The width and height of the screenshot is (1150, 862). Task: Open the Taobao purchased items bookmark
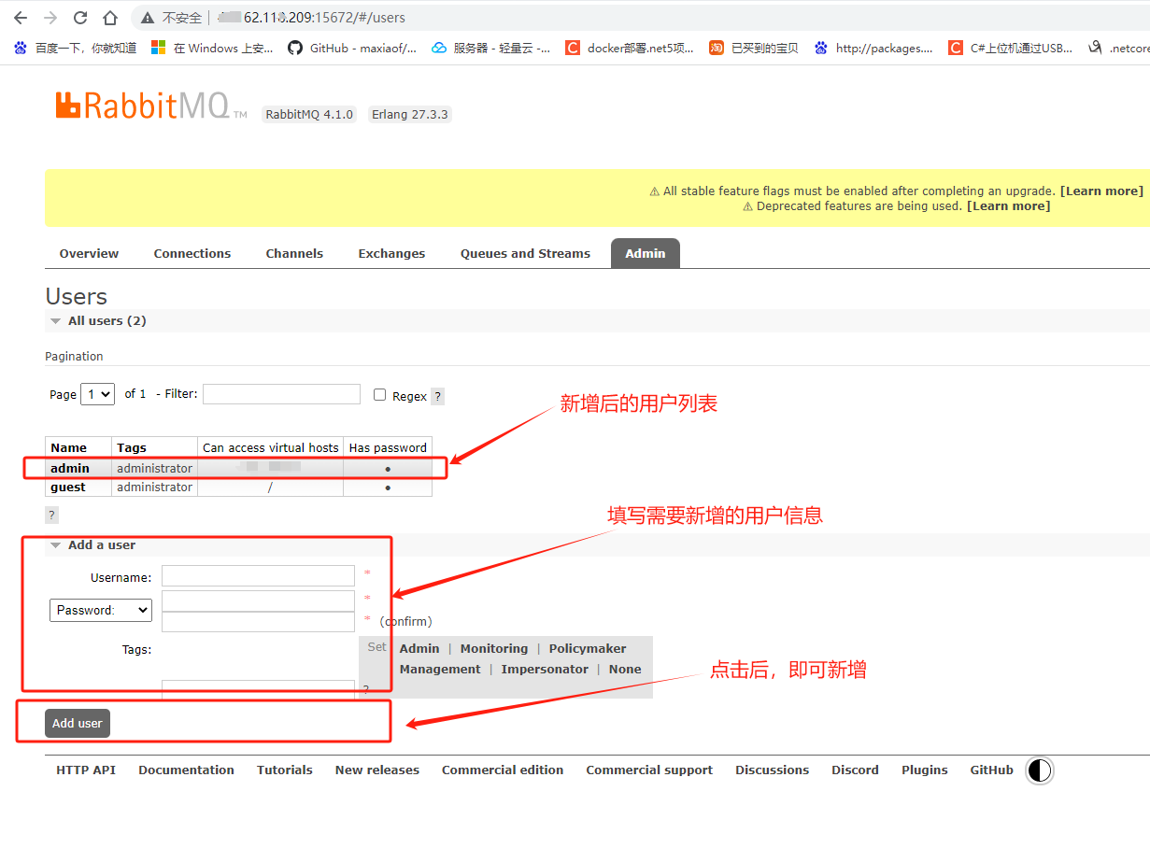coord(754,48)
